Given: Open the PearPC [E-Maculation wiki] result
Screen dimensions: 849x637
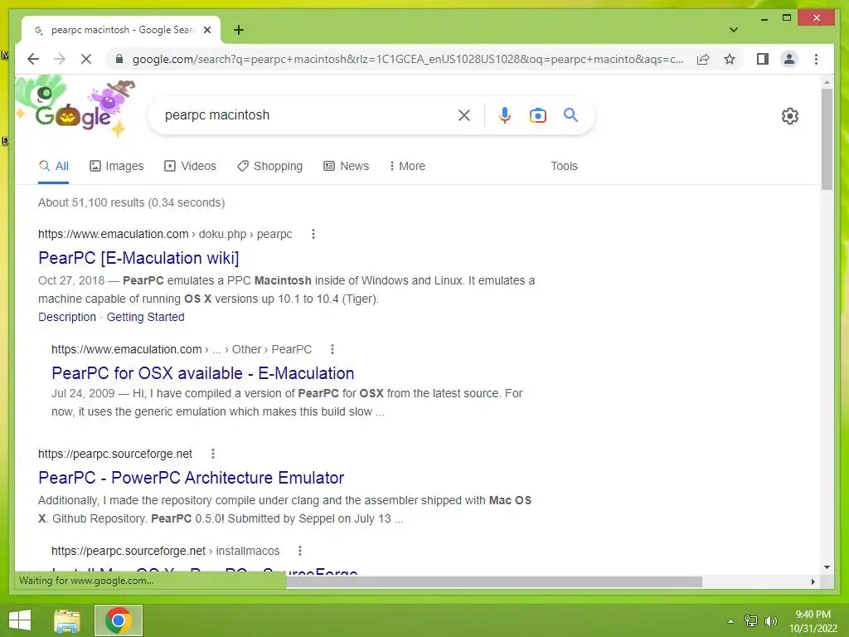Looking at the screenshot, I should click(138, 258).
